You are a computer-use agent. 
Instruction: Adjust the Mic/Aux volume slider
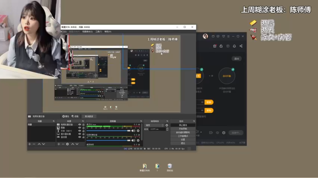click(109, 131)
